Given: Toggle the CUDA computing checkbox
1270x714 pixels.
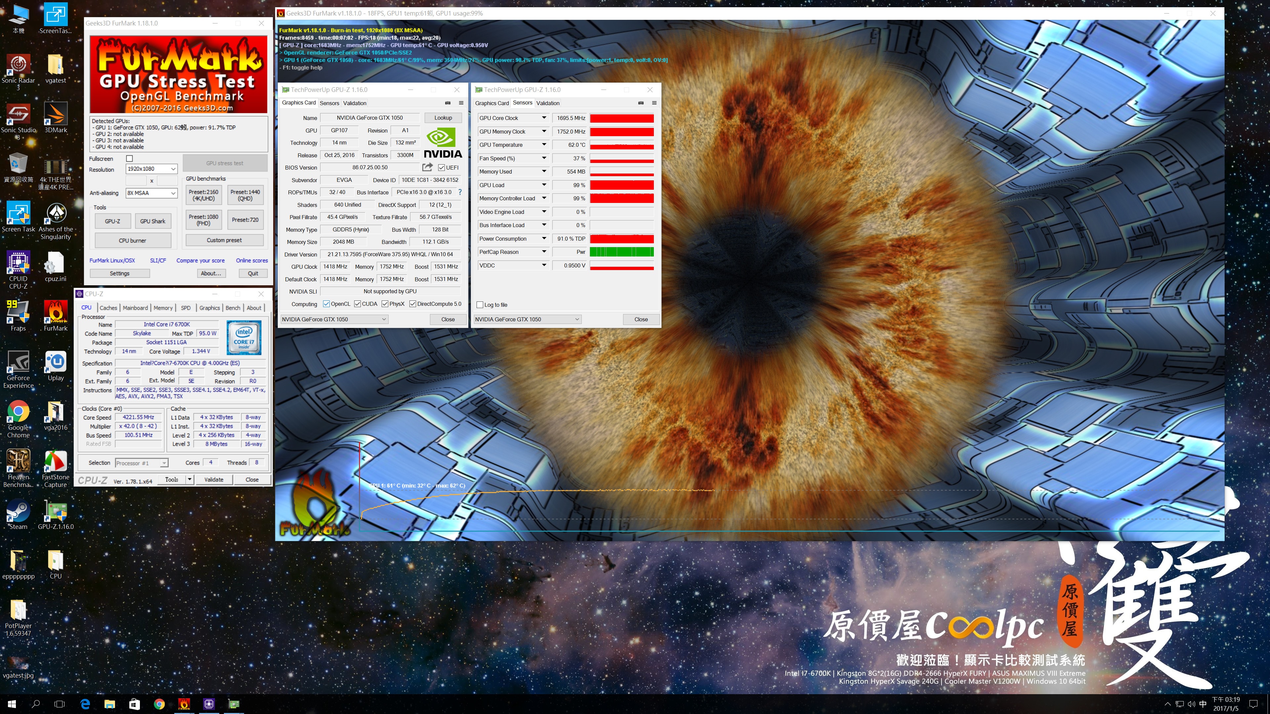Looking at the screenshot, I should point(358,304).
